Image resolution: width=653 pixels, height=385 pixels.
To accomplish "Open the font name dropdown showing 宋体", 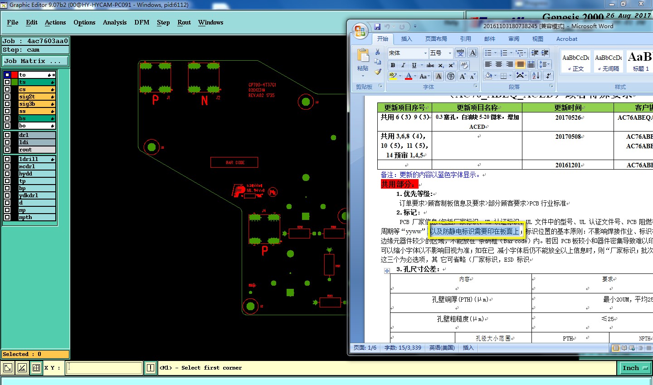I will click(425, 53).
